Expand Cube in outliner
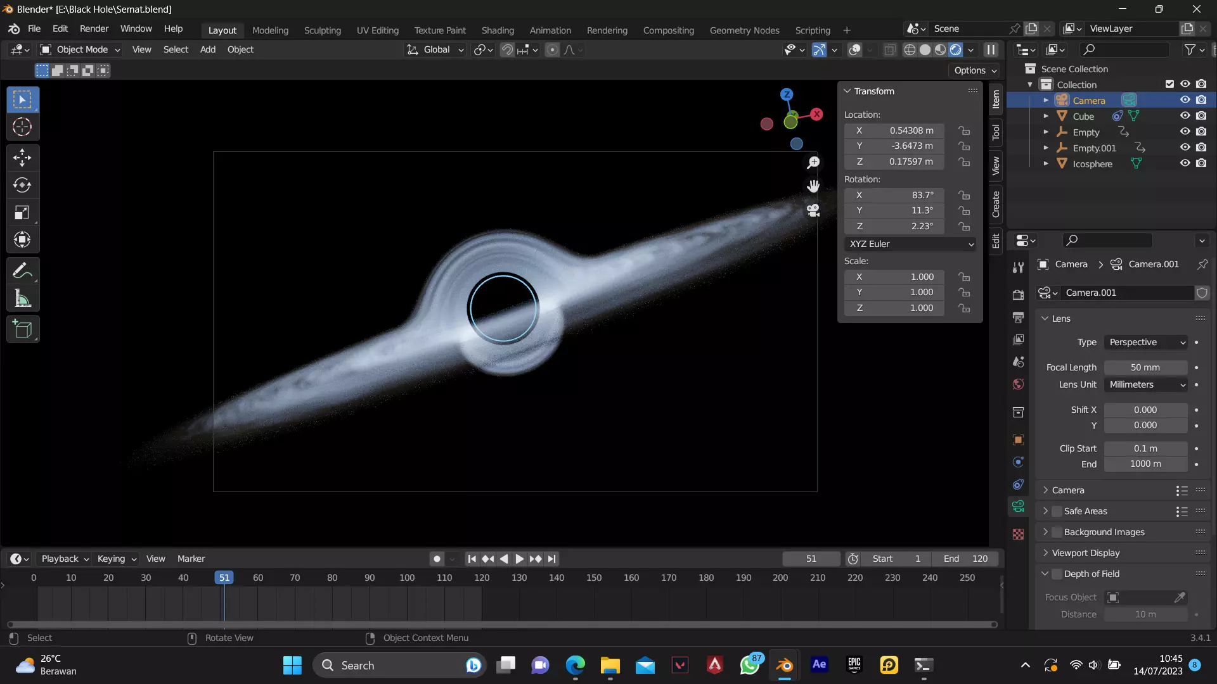The height and width of the screenshot is (684, 1217). (1046, 116)
